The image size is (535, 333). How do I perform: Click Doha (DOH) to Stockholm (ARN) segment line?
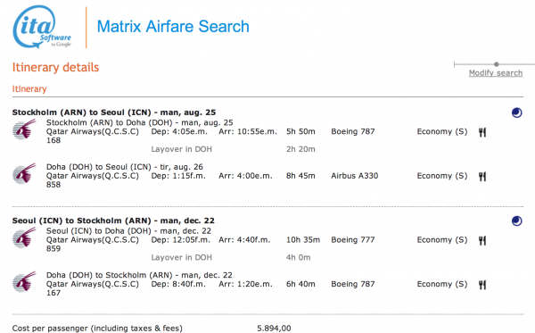click(x=139, y=275)
